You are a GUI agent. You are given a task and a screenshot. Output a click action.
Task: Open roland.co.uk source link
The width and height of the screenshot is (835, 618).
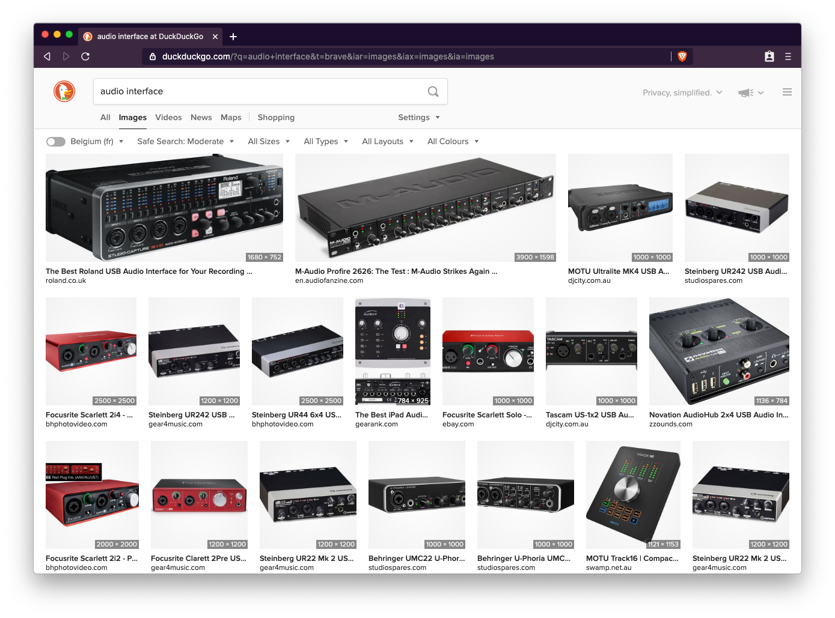click(66, 281)
